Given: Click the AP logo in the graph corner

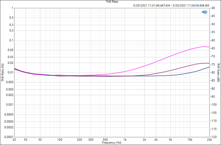Looking at the screenshot, I should (204, 12).
